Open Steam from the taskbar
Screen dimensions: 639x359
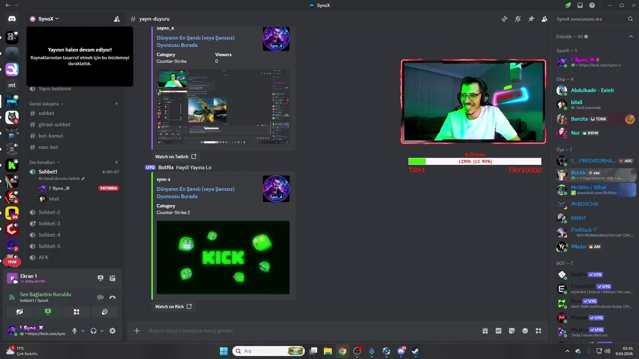click(415, 351)
